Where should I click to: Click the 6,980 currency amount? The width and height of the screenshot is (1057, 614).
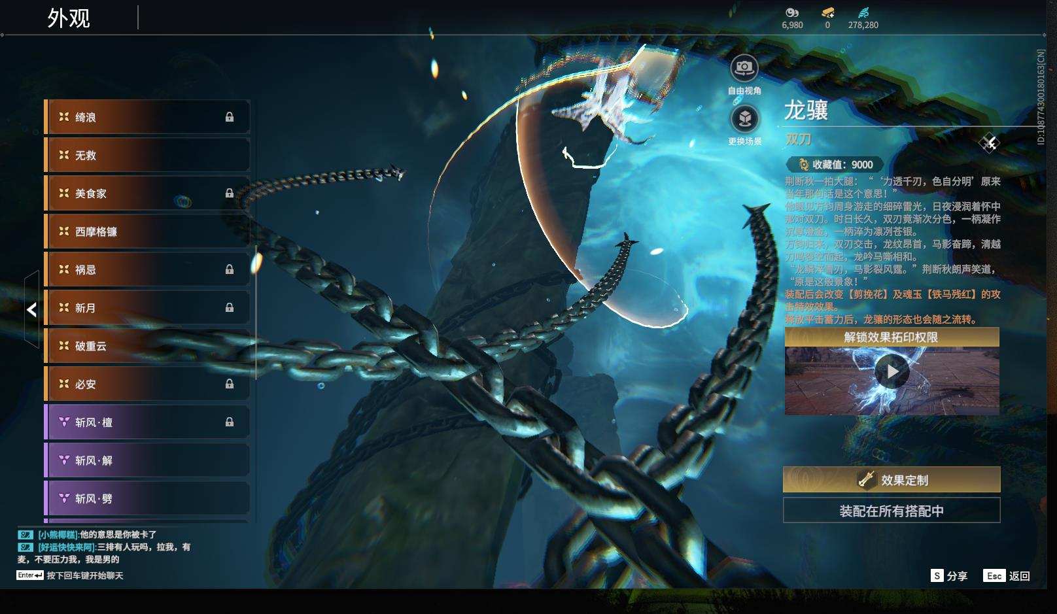click(792, 25)
